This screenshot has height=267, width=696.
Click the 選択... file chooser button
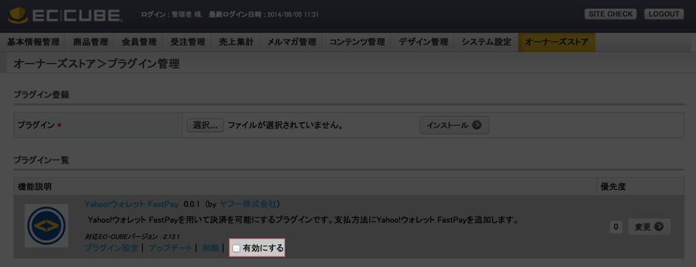[x=205, y=125]
